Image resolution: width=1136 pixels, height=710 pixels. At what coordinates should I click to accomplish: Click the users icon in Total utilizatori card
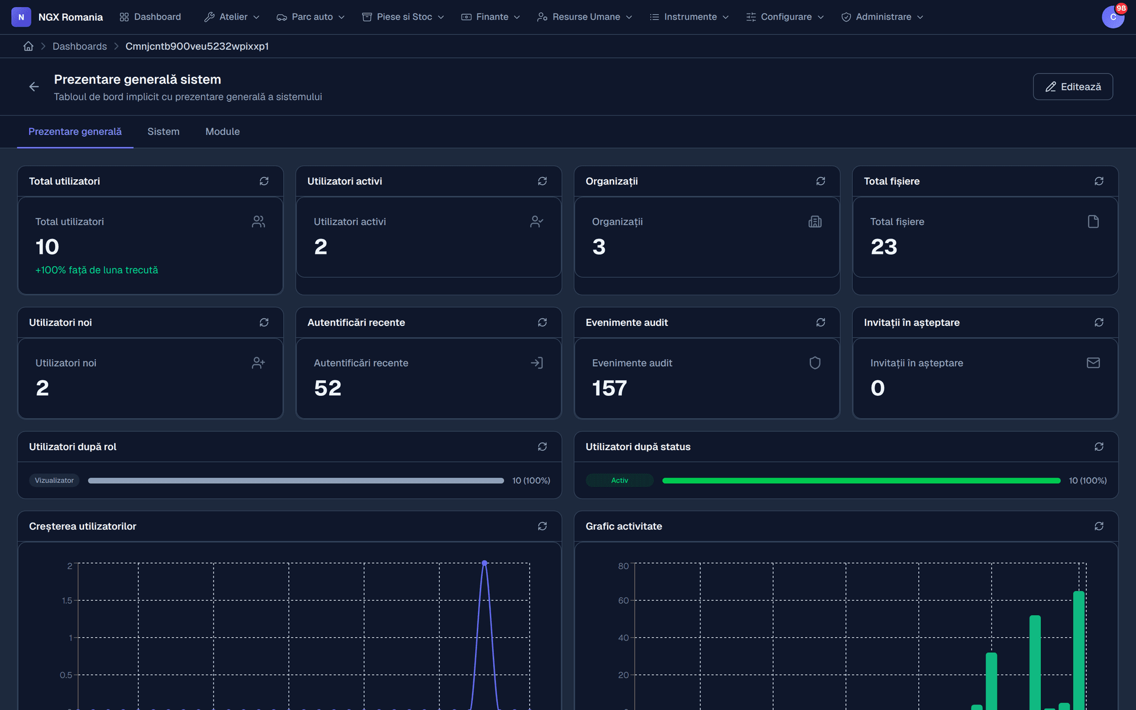pyautogui.click(x=259, y=222)
